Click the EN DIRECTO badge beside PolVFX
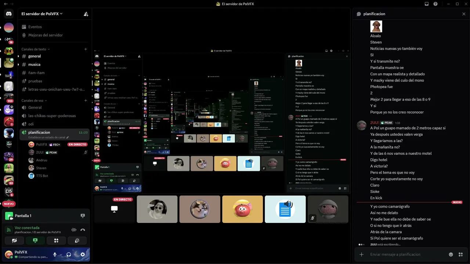This screenshot has height=264, width=470. (77, 144)
